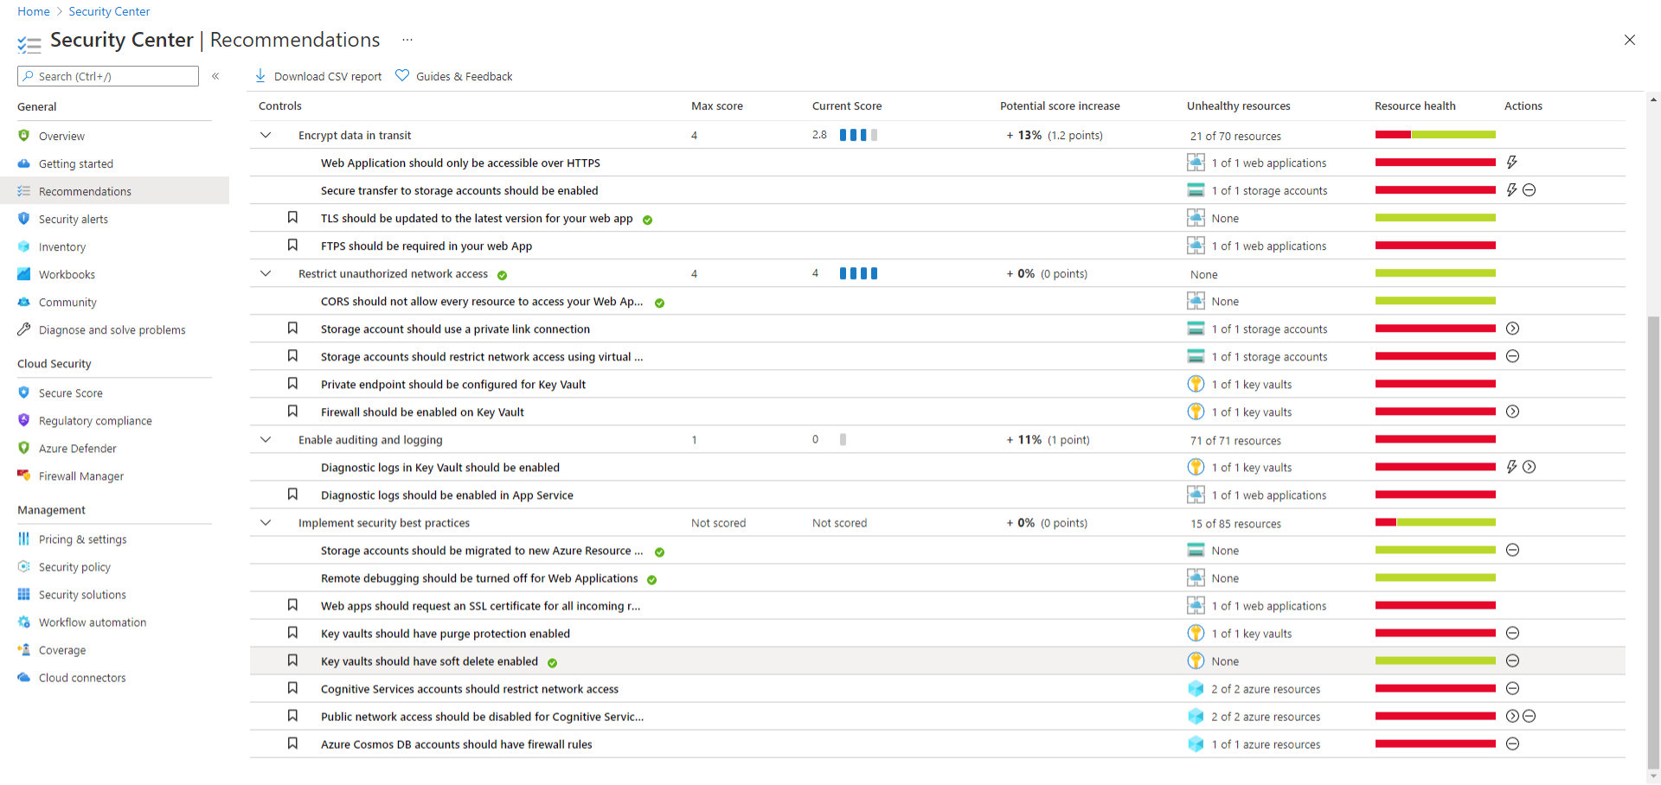This screenshot has height=785, width=1661.
Task: Click the Secure Score shield icon in sidebar
Action: tap(24, 392)
